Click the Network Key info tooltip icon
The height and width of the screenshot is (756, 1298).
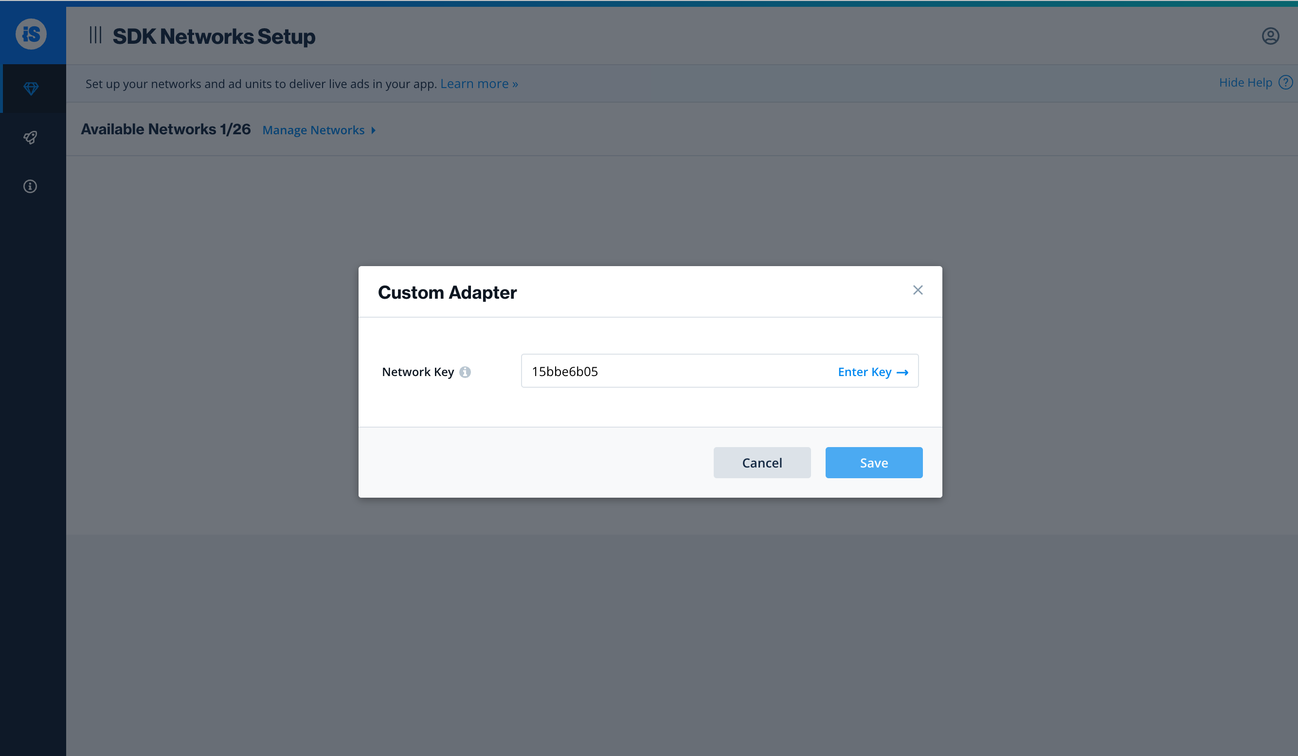tap(465, 372)
